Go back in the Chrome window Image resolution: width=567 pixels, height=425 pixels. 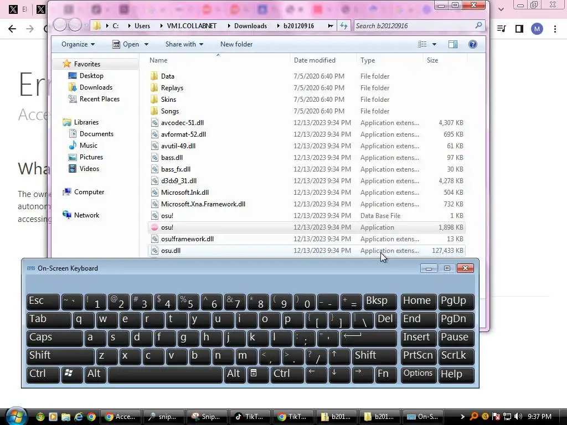pos(12,29)
